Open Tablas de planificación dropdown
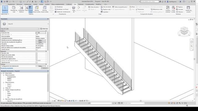 120,7
